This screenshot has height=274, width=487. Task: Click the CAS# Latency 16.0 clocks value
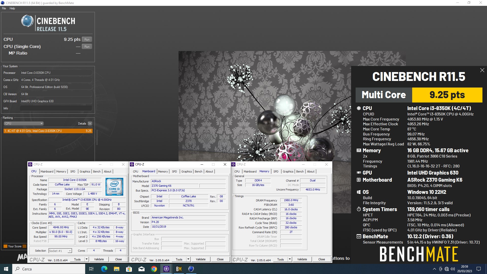pos(291,209)
